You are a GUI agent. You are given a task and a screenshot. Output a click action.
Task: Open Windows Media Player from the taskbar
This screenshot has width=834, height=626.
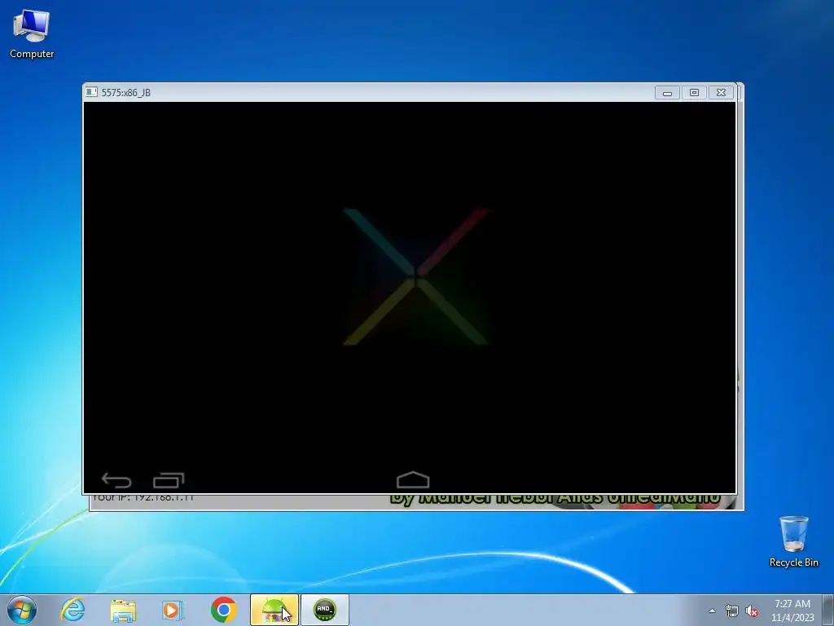tap(172, 610)
